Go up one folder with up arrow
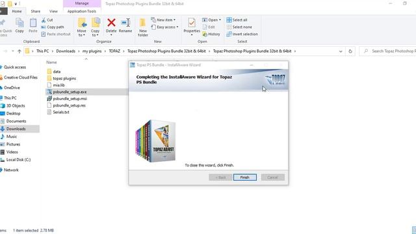 click(19, 51)
